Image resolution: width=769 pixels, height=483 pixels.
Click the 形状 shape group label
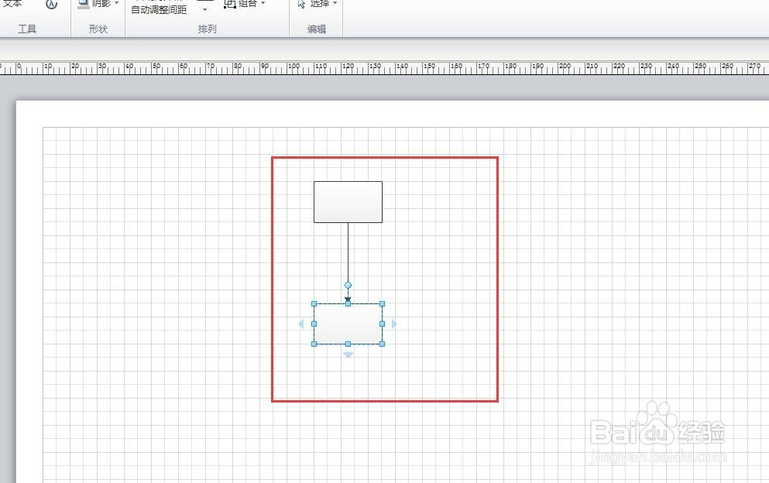(98, 29)
